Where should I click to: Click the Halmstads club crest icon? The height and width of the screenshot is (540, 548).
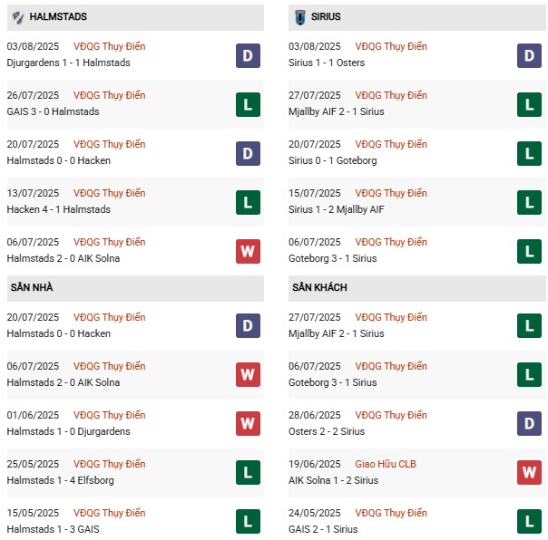(x=15, y=17)
